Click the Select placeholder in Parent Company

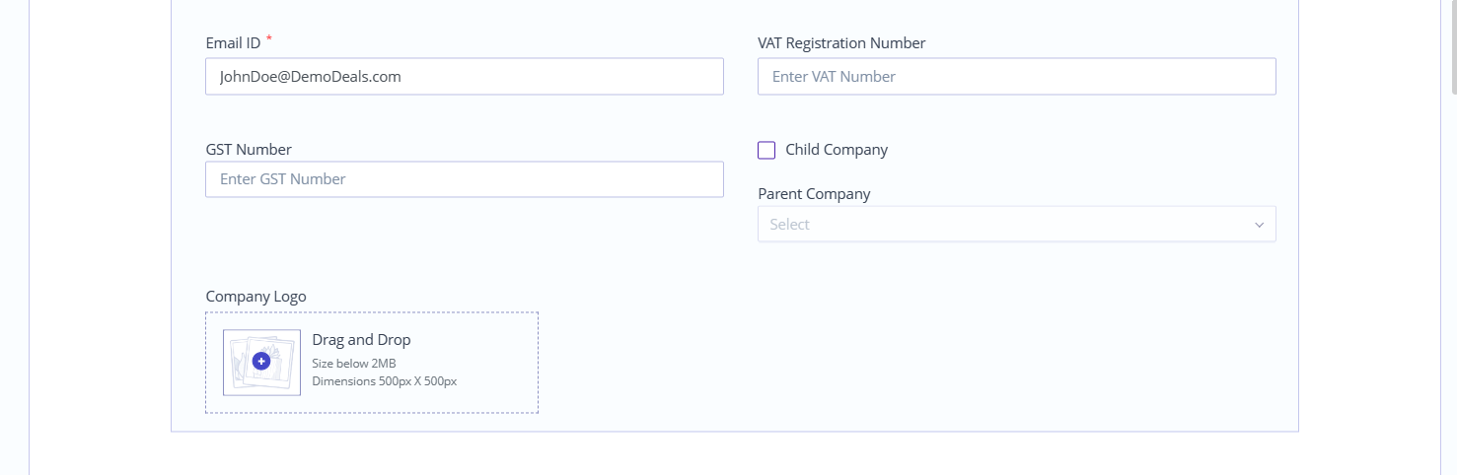tap(789, 225)
